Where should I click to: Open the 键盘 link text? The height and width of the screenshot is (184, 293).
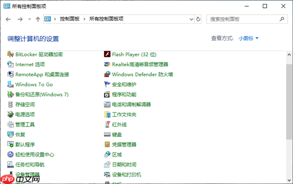pyautogui.click(x=117, y=134)
